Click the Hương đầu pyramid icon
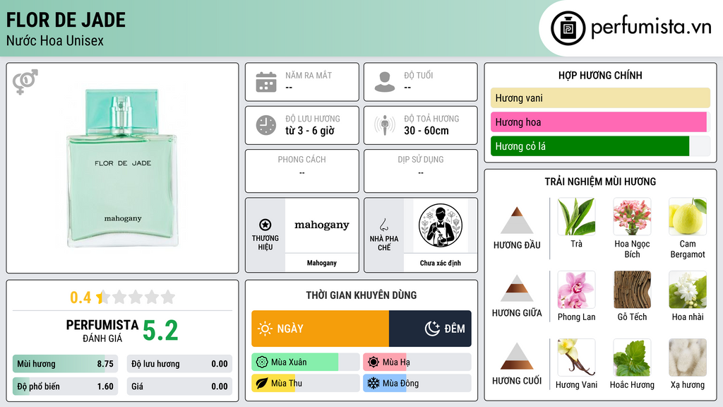This screenshot has width=723, height=407. 517,220
